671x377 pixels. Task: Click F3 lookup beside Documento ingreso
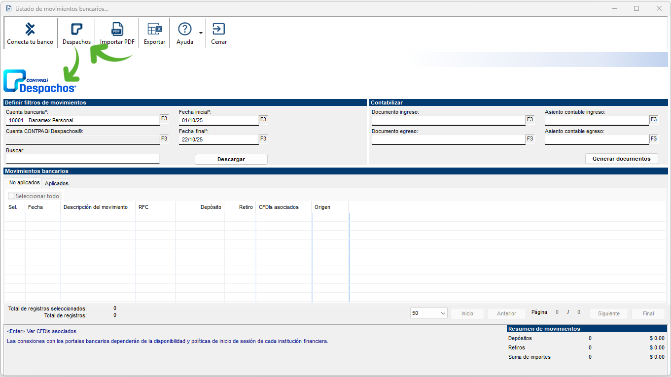point(530,119)
